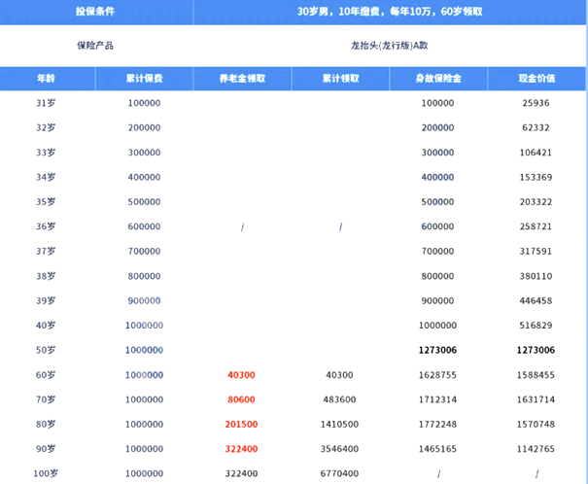Click cumulative withdrawal 6770400

tap(340, 473)
